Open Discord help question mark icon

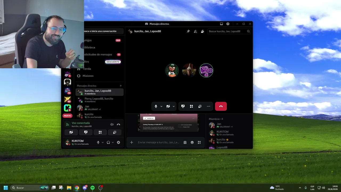point(228,24)
